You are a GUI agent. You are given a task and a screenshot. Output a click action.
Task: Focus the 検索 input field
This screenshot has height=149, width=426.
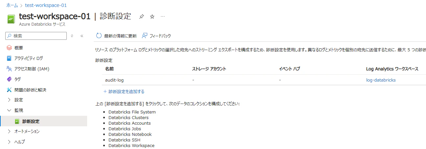coord(36,36)
